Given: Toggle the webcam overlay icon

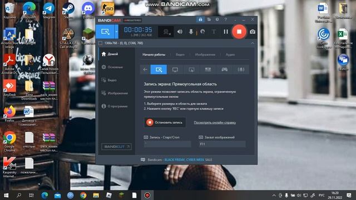Looking at the screenshot, I should click(x=166, y=32).
